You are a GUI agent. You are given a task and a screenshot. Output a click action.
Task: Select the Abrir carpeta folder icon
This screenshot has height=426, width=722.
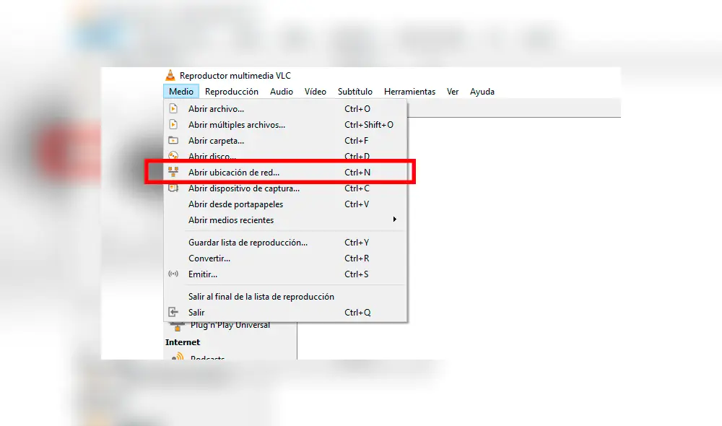(173, 141)
